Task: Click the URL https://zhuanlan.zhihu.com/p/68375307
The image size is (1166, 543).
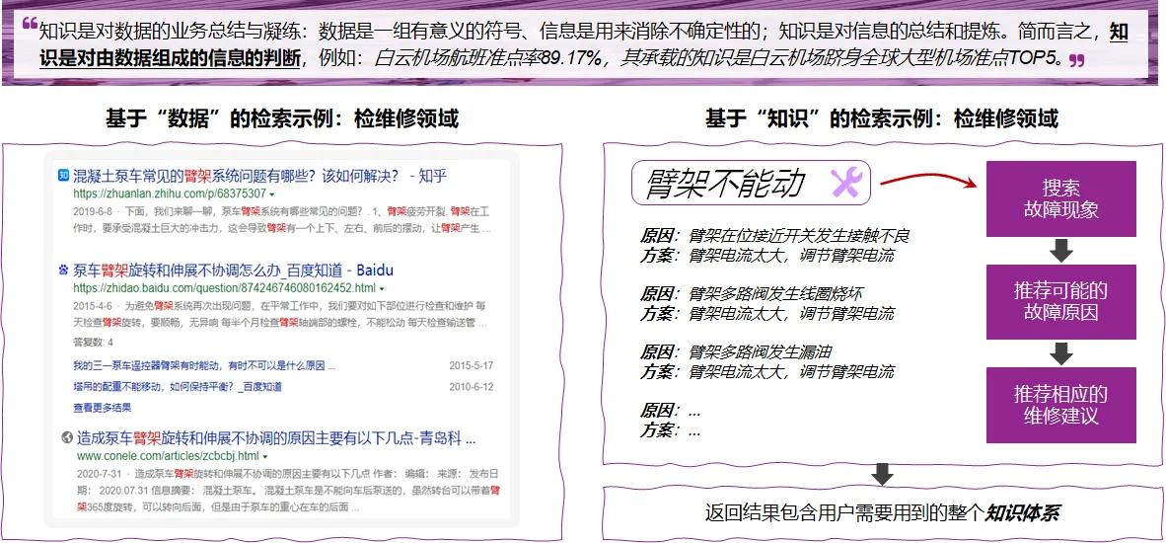Action: pyautogui.click(x=170, y=194)
